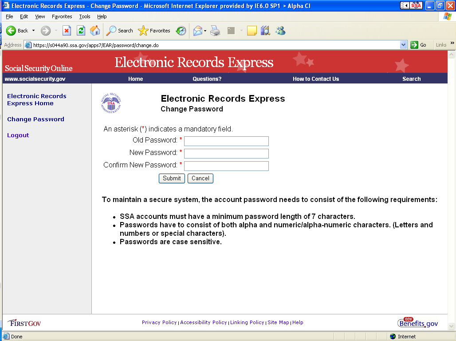This screenshot has height=341, width=456.
Task: Open the Edit menu
Action: (x=24, y=16)
